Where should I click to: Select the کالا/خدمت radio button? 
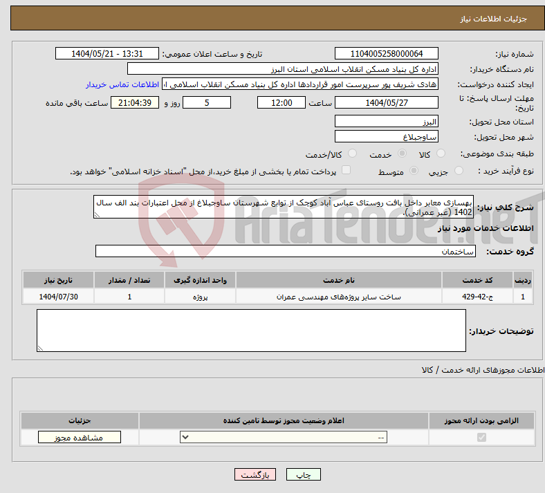352,154
